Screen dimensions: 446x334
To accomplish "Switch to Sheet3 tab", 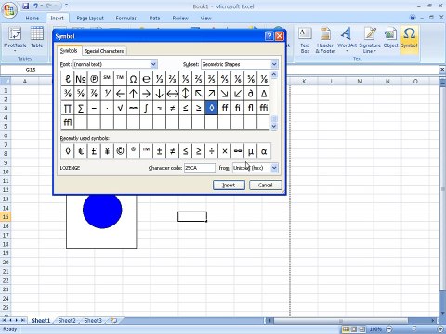I will click(93, 320).
